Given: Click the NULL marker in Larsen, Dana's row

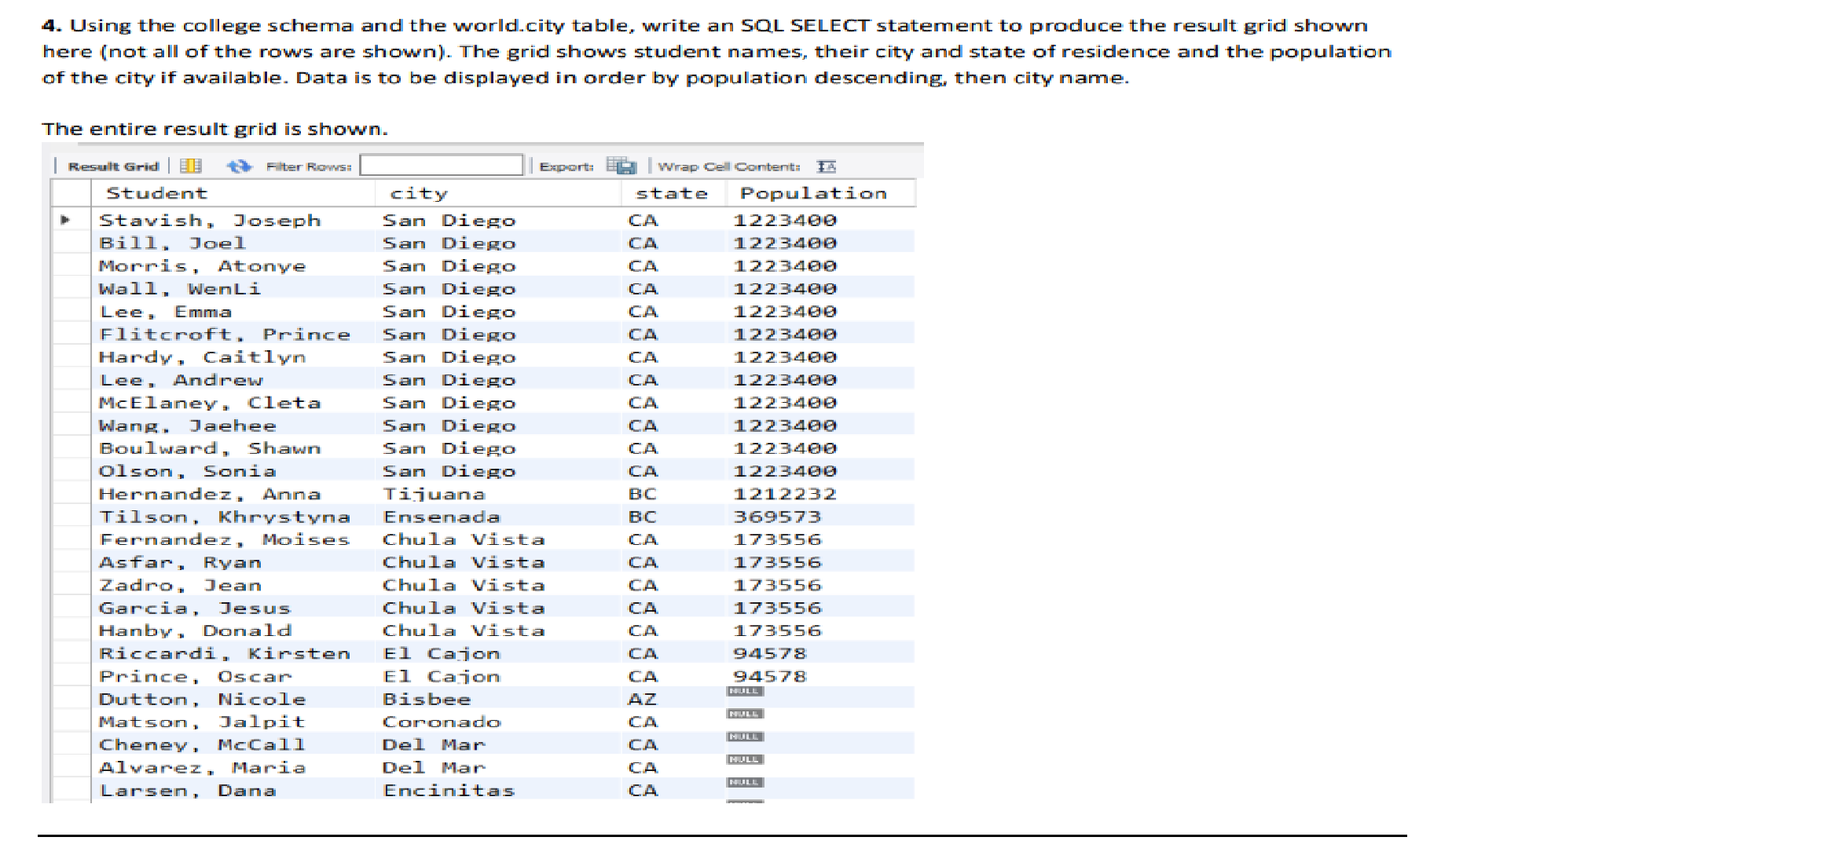Looking at the screenshot, I should (x=744, y=782).
